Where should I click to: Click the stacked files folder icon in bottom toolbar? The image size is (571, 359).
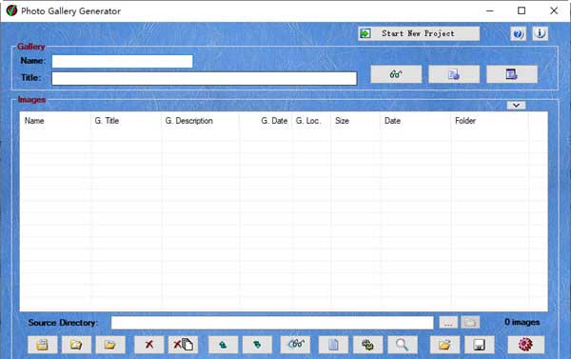[x=42, y=345]
